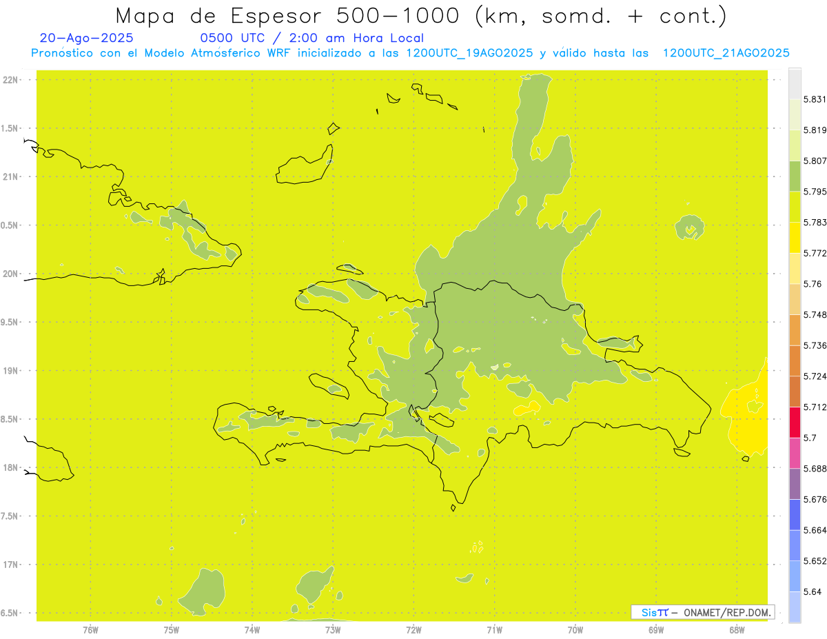Click the 'SisTT - ONAMET/REP.DOM.' credit box
This screenshot has width=827, height=639.
[x=703, y=612]
